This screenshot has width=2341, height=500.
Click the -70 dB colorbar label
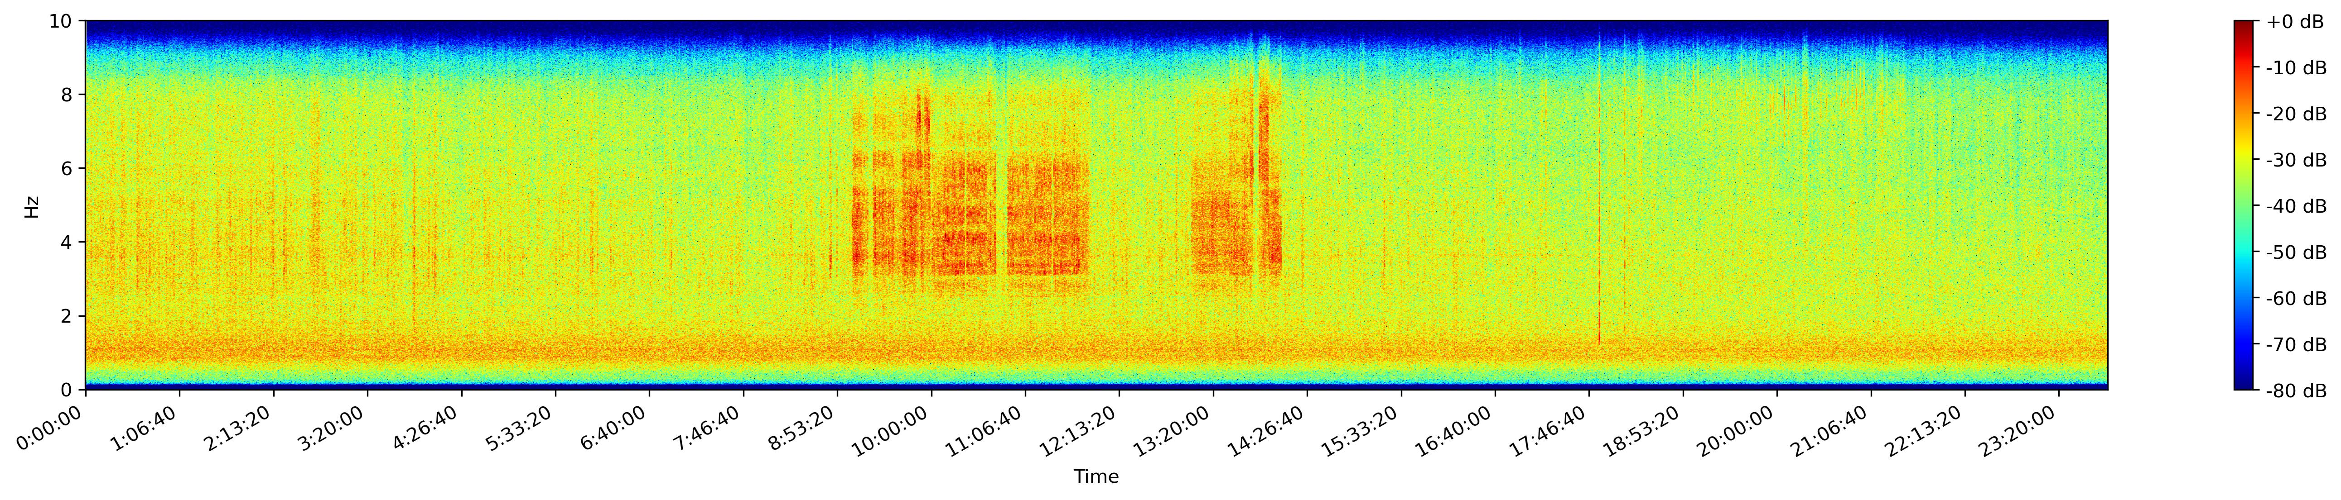(2297, 345)
